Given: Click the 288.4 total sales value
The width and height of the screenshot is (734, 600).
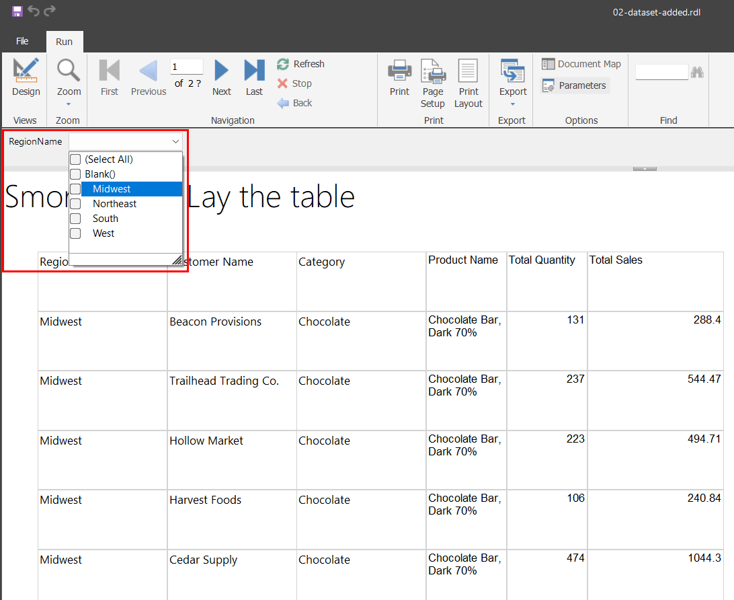Looking at the screenshot, I should [x=707, y=320].
